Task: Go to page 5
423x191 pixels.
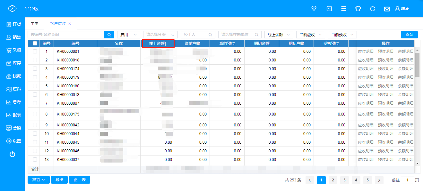Action: (x=367, y=180)
